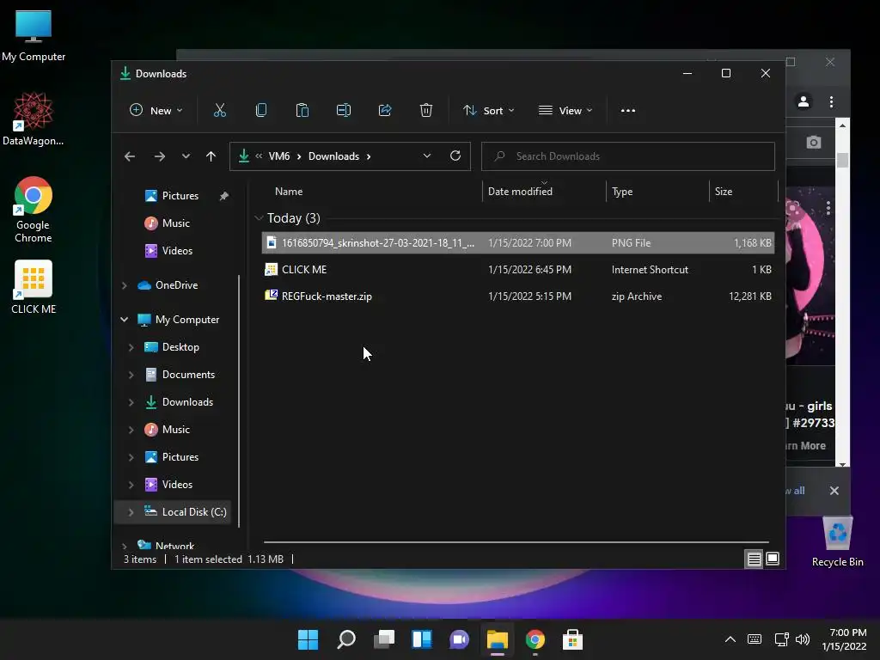Sort by Size column header
The width and height of the screenshot is (880, 660).
click(x=724, y=192)
